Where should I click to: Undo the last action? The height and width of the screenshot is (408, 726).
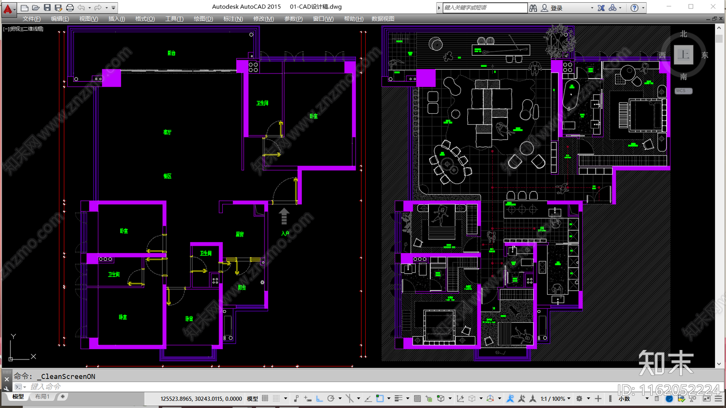pos(81,8)
